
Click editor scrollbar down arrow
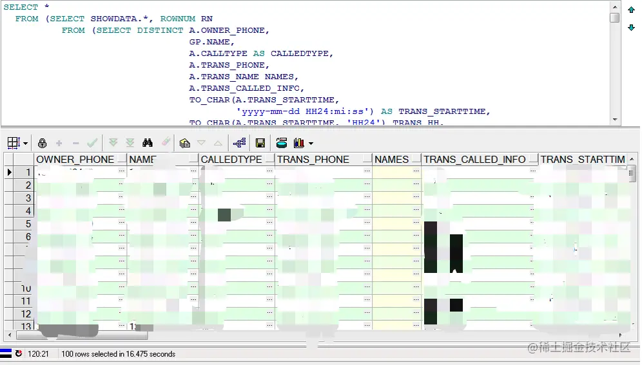(614, 120)
